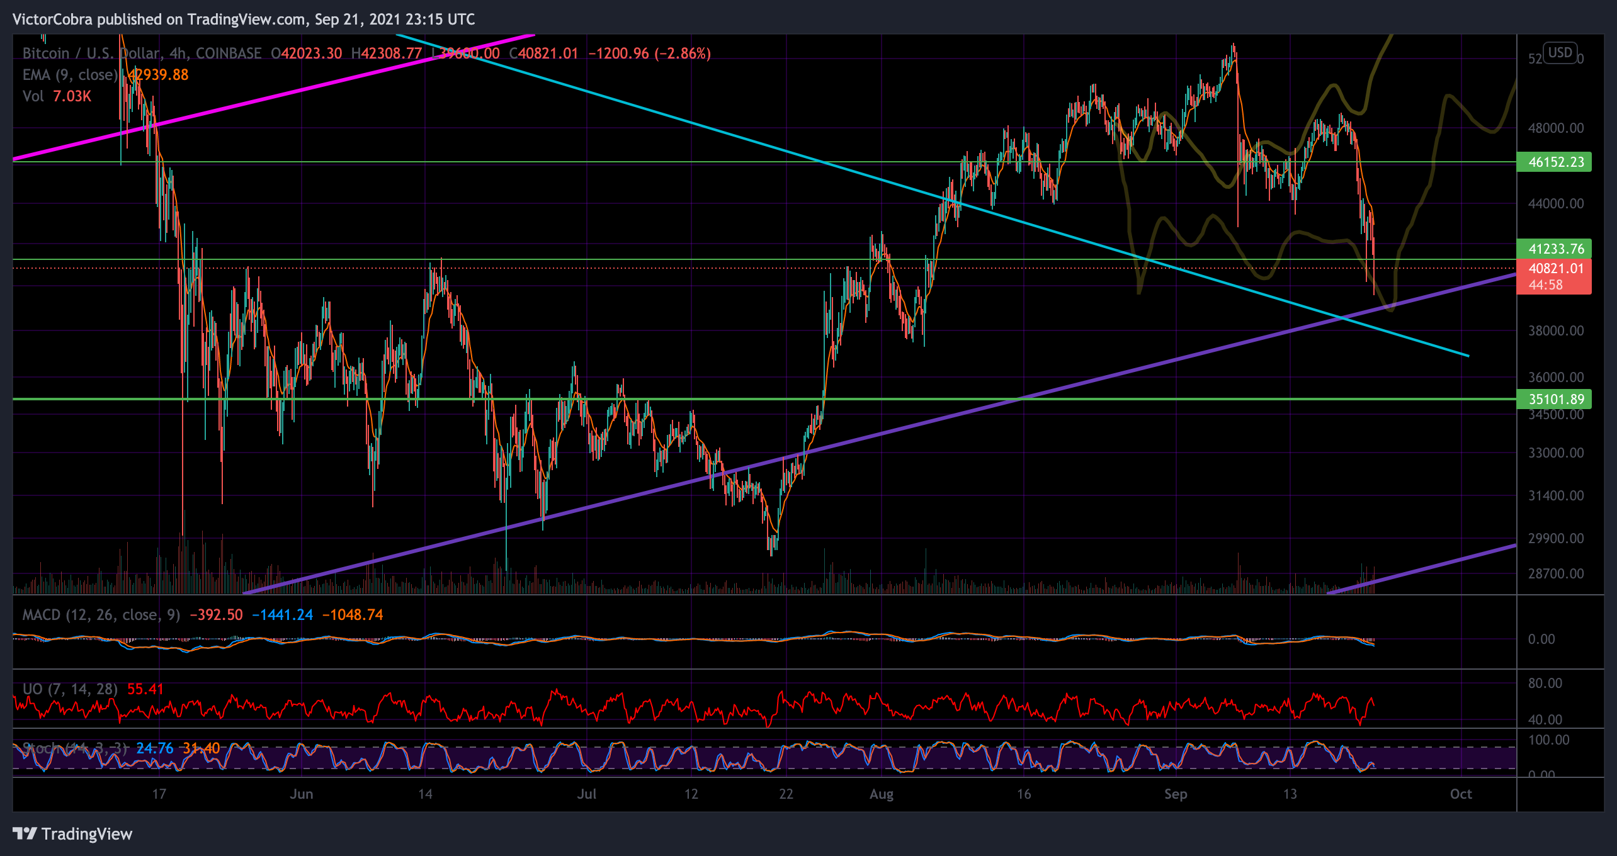
Task: Click the 48000.00 price axis label
Action: point(1556,128)
